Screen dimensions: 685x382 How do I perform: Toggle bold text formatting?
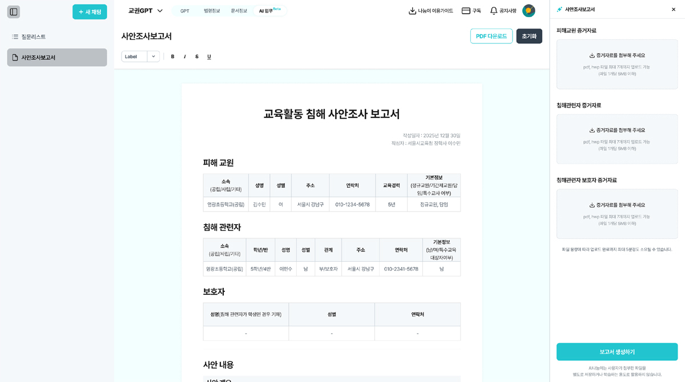(173, 56)
